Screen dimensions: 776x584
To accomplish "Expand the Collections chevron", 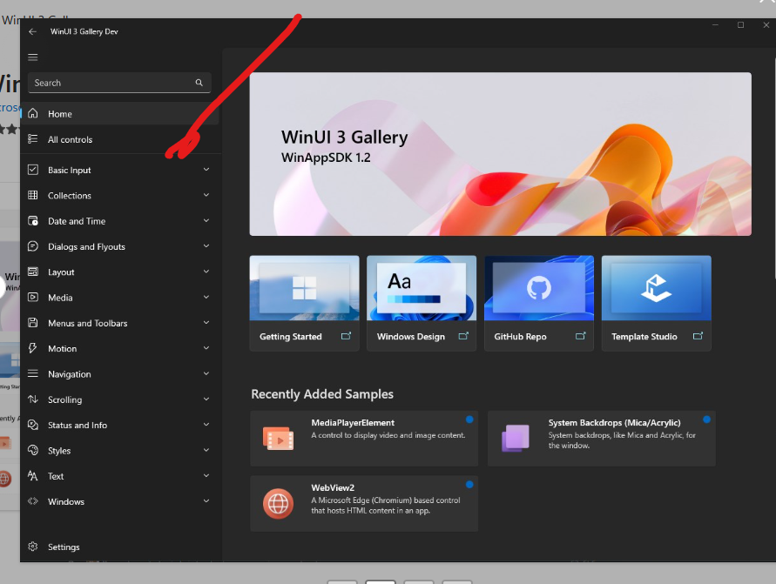I will (x=206, y=195).
